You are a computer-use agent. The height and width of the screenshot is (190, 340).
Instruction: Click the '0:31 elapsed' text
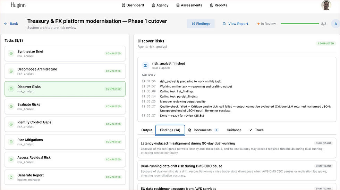pos(161,68)
